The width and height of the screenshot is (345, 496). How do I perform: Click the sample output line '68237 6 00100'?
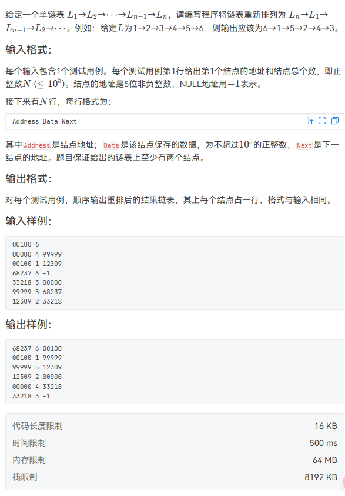point(37,348)
